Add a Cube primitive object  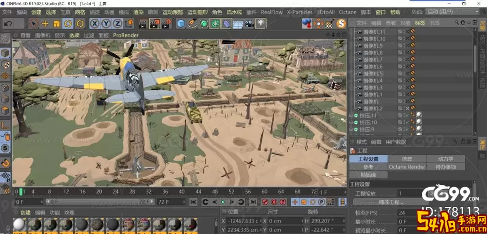[181, 23]
